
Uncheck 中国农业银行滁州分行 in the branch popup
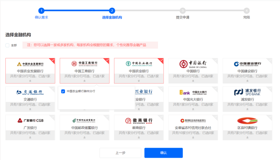point(62,91)
